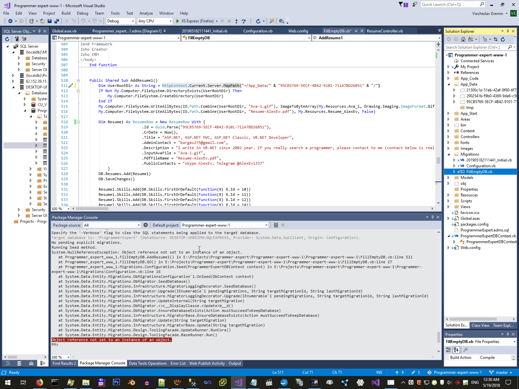
Task: Expand the Models folder in Solution Explorer
Action: pyautogui.click(x=449, y=178)
